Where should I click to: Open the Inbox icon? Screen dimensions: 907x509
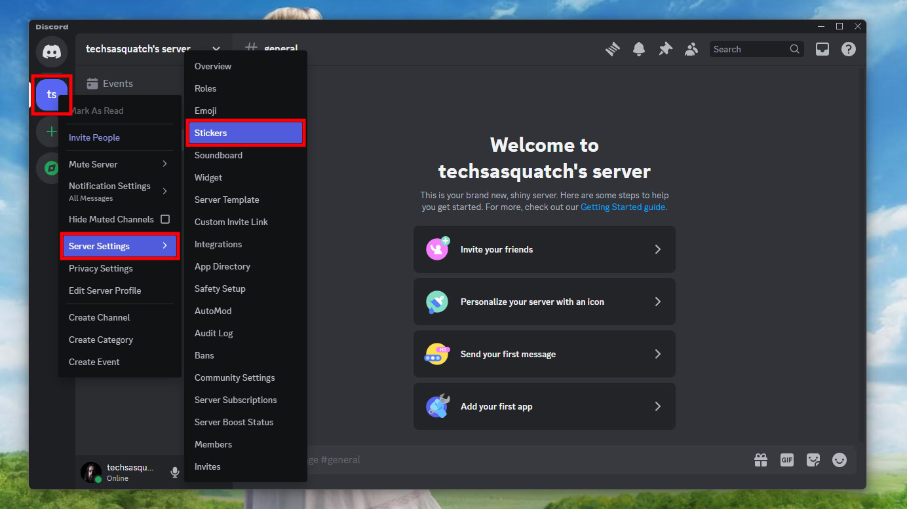pos(822,49)
